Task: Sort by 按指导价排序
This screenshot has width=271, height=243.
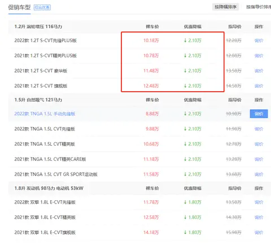Action: coord(259,7)
